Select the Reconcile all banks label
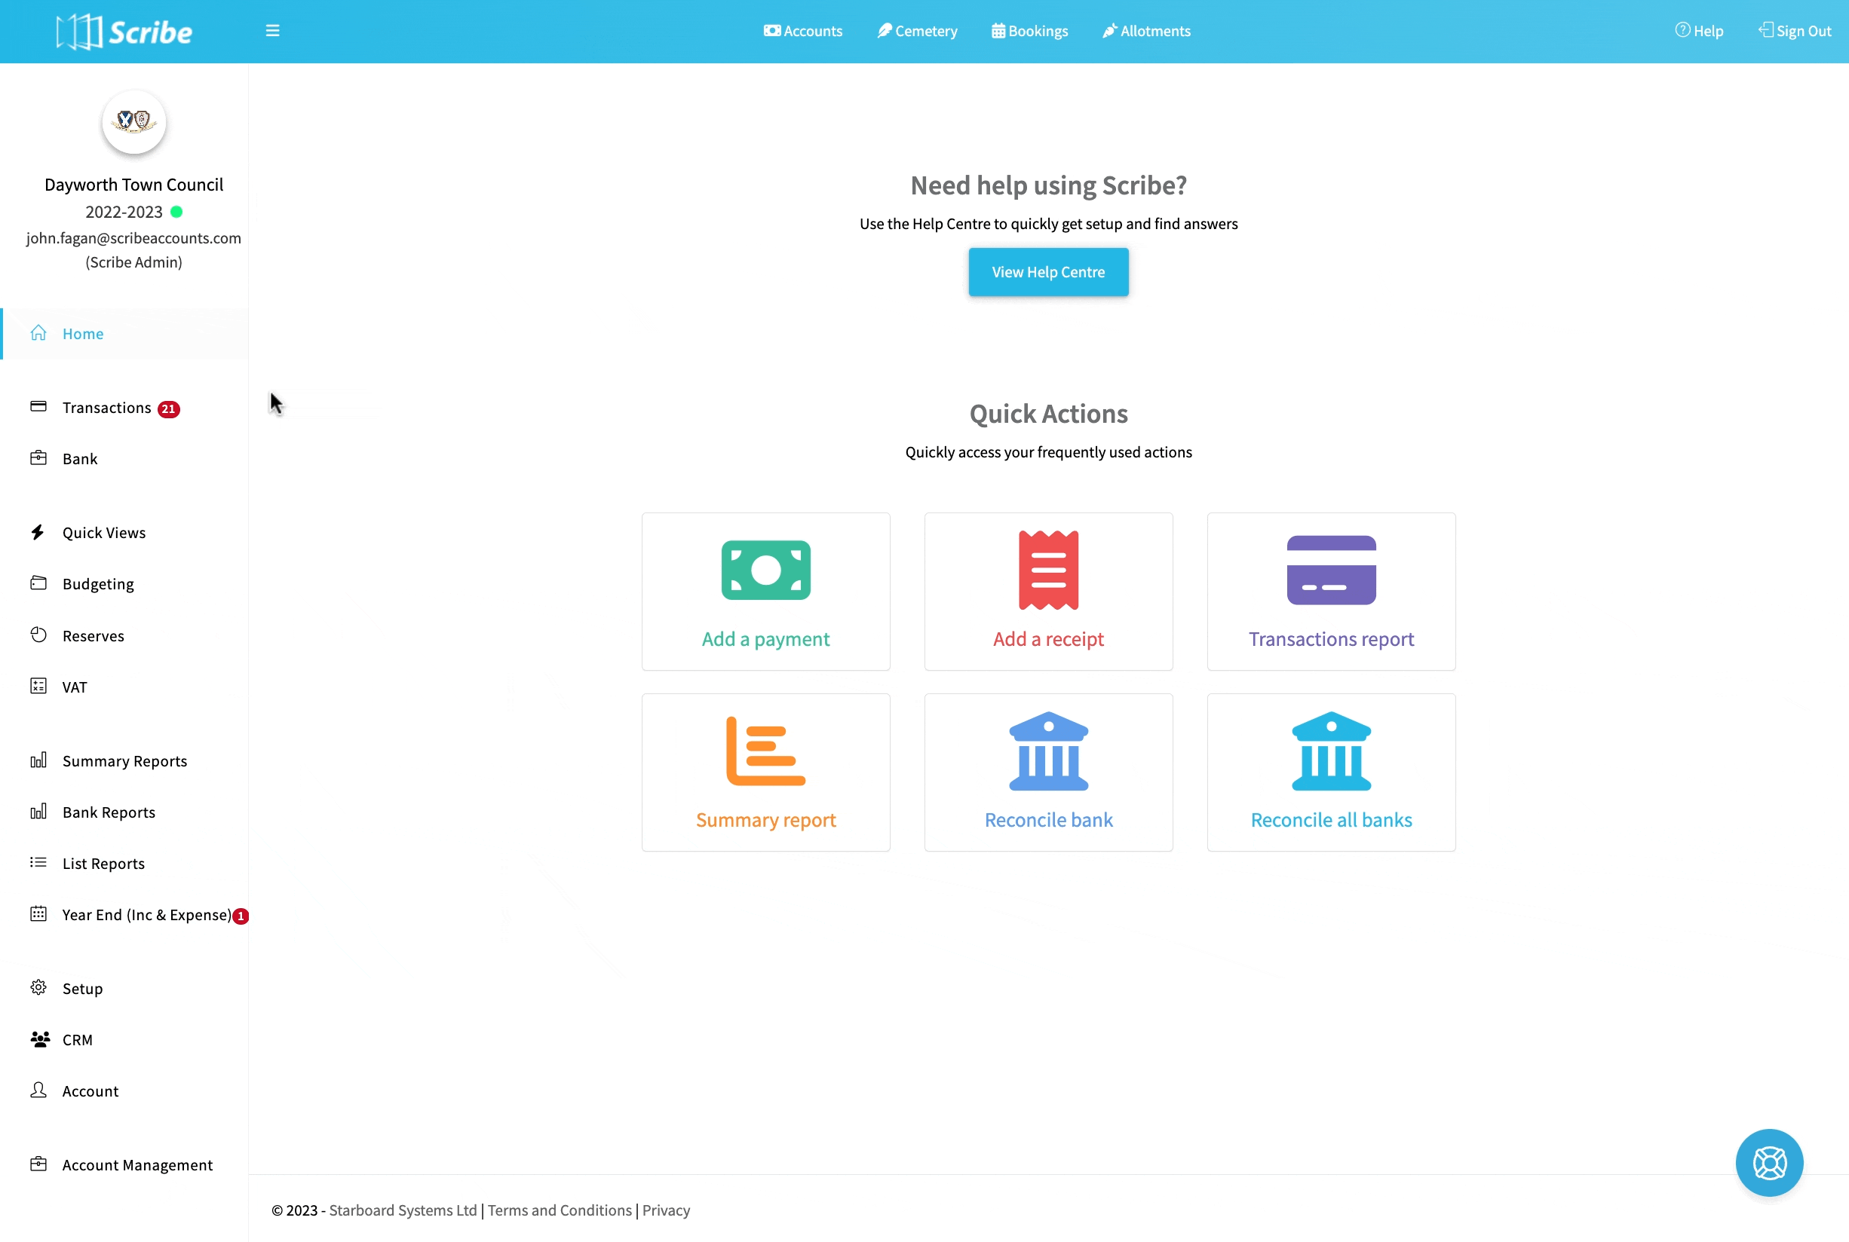Image resolution: width=1849 pixels, height=1242 pixels. [1332, 820]
